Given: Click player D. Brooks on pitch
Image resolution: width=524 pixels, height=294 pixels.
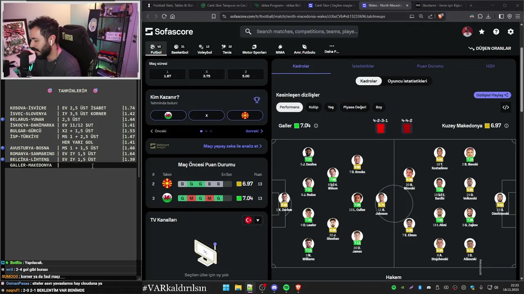Looking at the screenshot, I should click(x=357, y=164).
